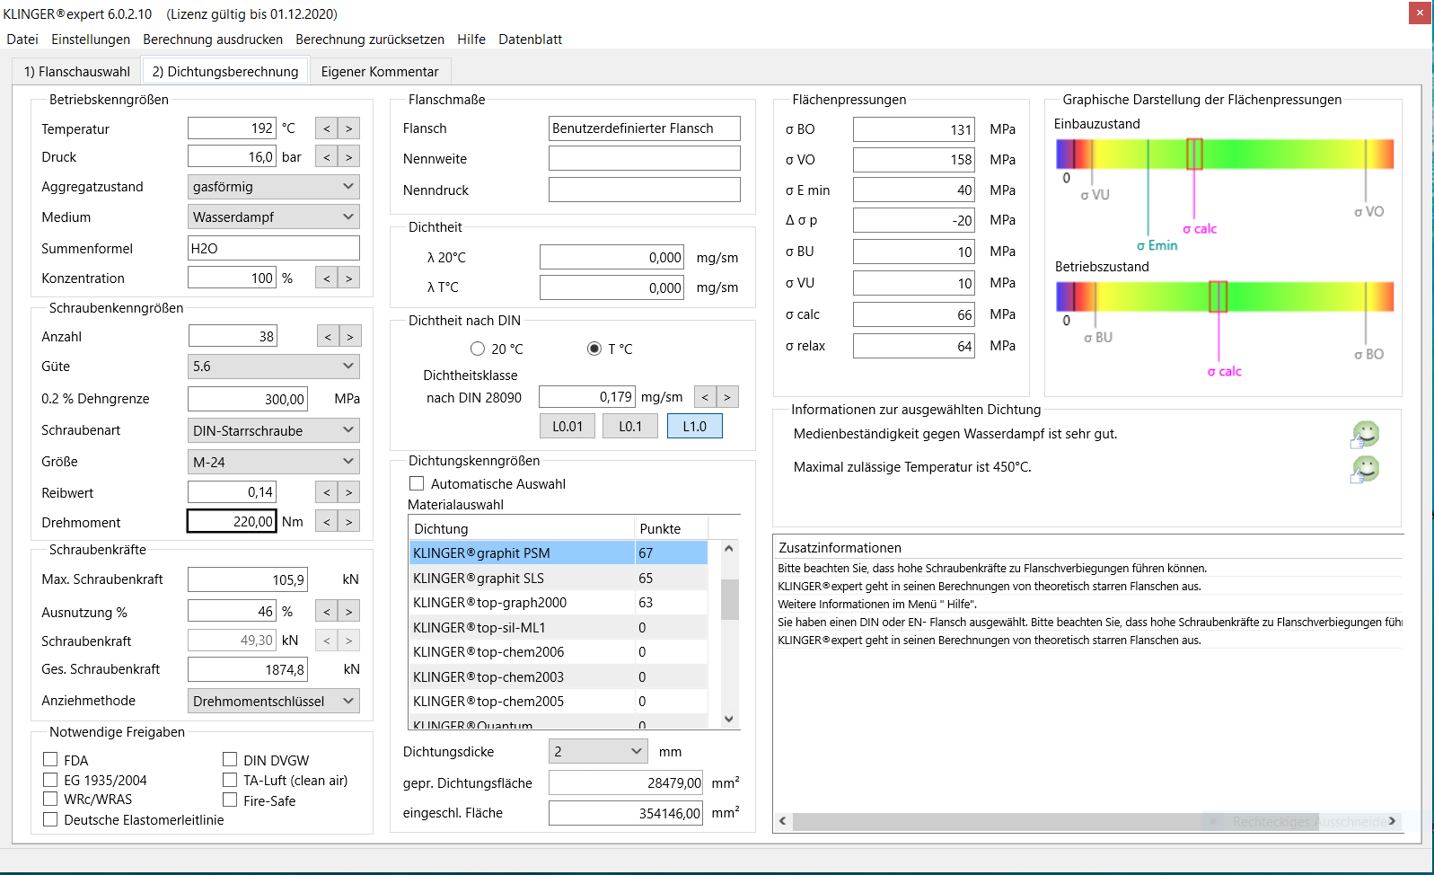Viewport: 1434px width, 875px height.
Task: Tick the TA-Luft (clean air) checkbox
Action: click(230, 780)
